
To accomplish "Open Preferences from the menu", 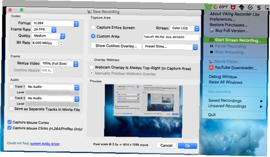I will coord(222,19).
